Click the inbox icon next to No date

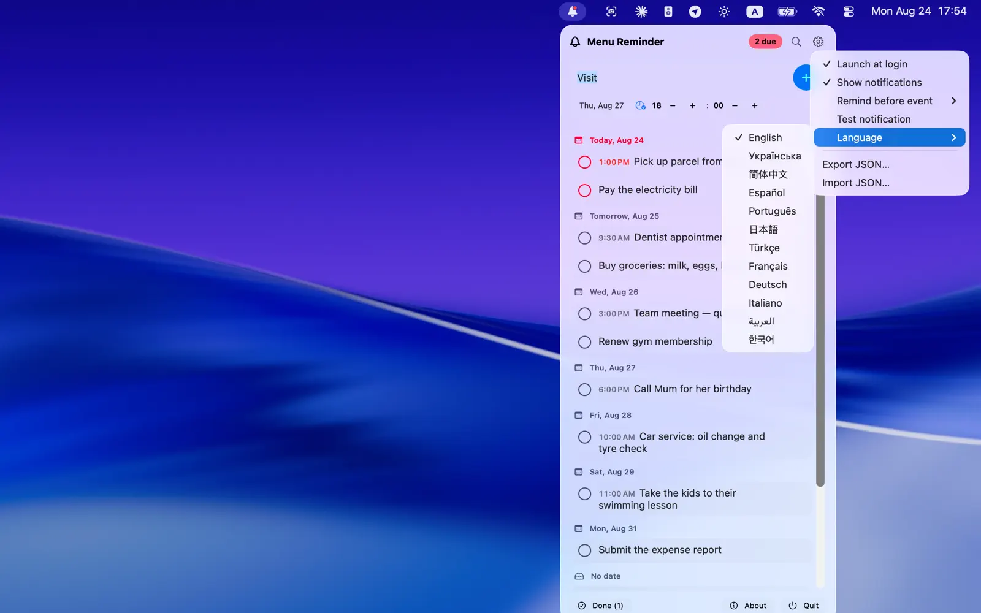579,576
